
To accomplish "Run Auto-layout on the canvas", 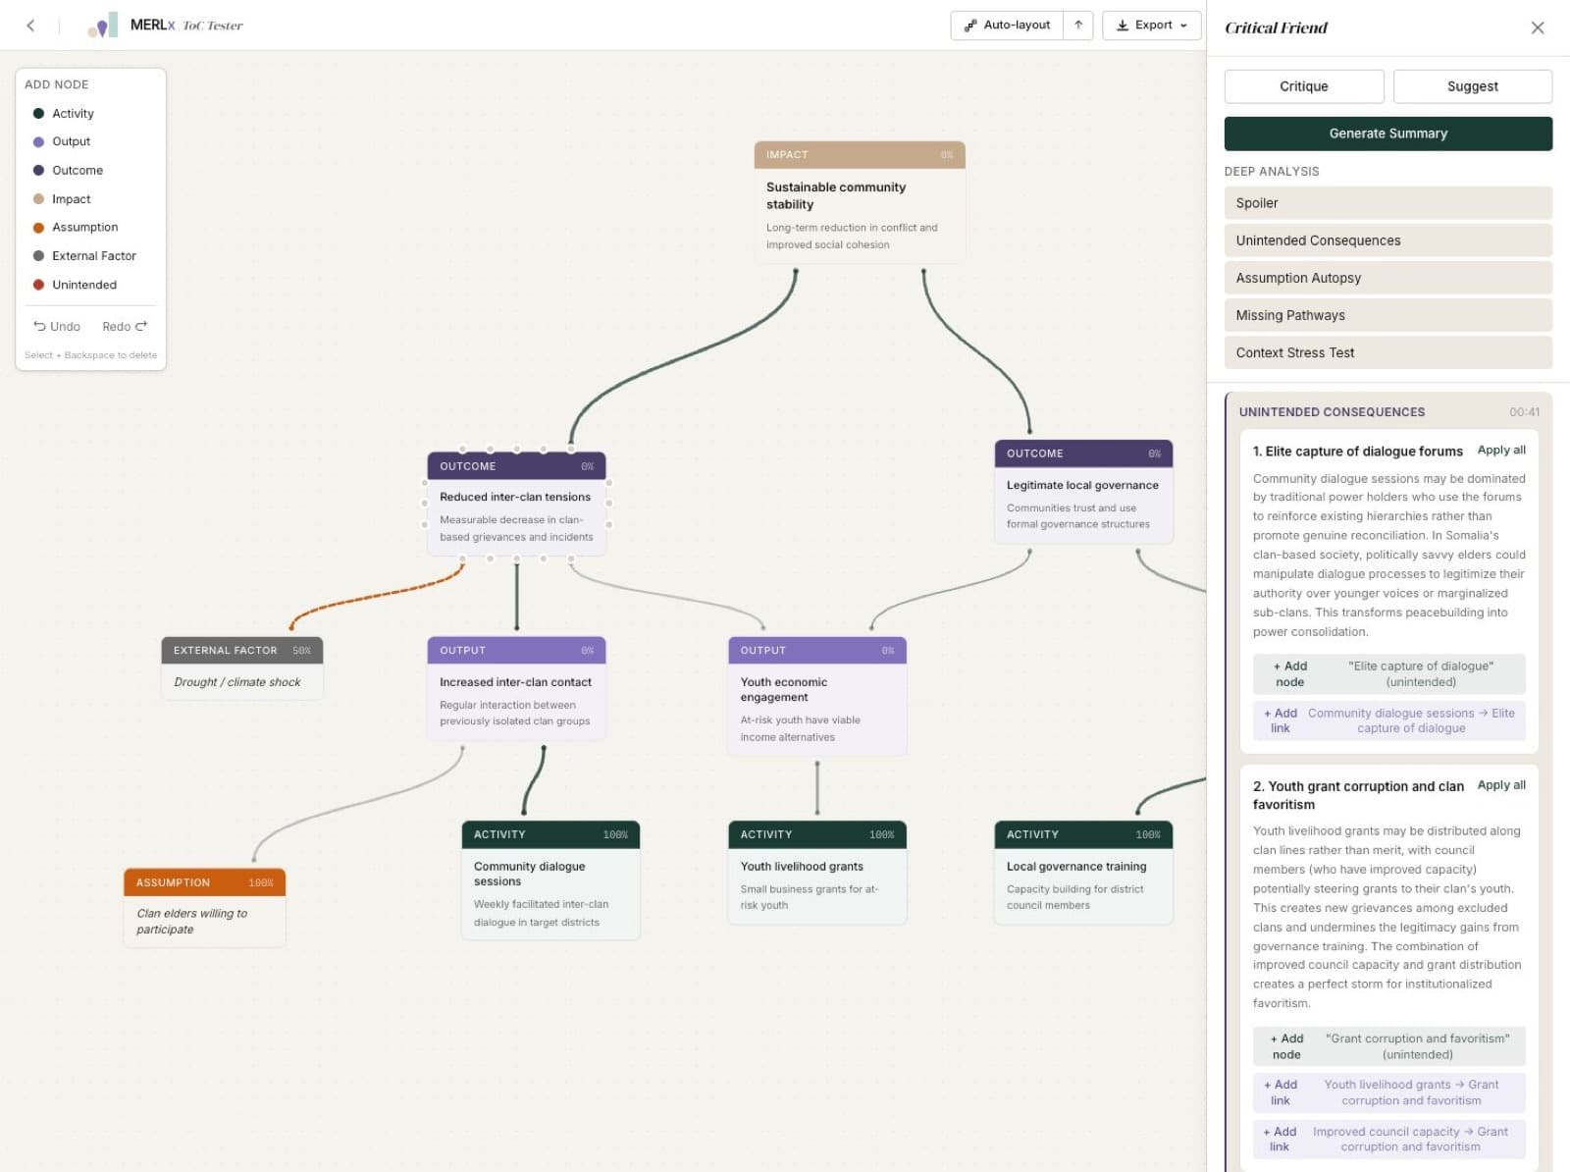I will pyautogui.click(x=1007, y=26).
